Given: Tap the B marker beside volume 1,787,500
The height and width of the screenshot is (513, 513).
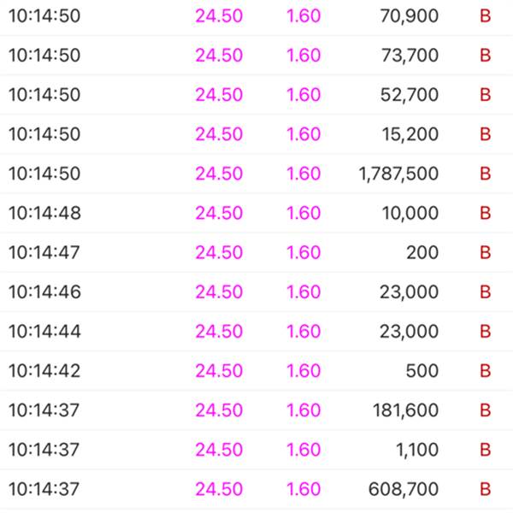Looking at the screenshot, I should coord(485,174).
